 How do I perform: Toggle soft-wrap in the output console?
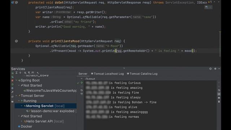tap(219, 90)
